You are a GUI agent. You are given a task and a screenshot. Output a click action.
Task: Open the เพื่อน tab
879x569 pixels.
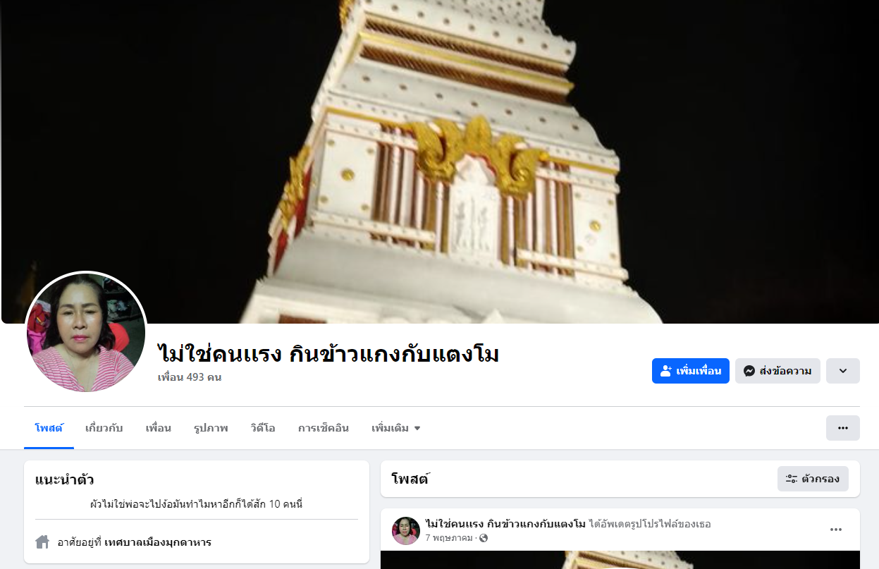159,428
